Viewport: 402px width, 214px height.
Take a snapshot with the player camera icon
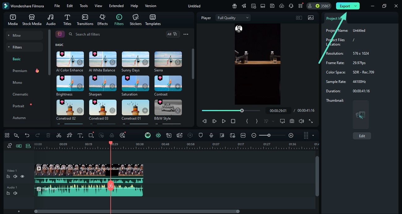[292, 121]
